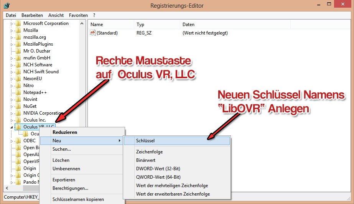Collapse the Oculus VR, LLC key

(x=12, y=127)
